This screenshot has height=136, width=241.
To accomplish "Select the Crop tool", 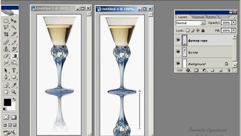I will (6, 34).
